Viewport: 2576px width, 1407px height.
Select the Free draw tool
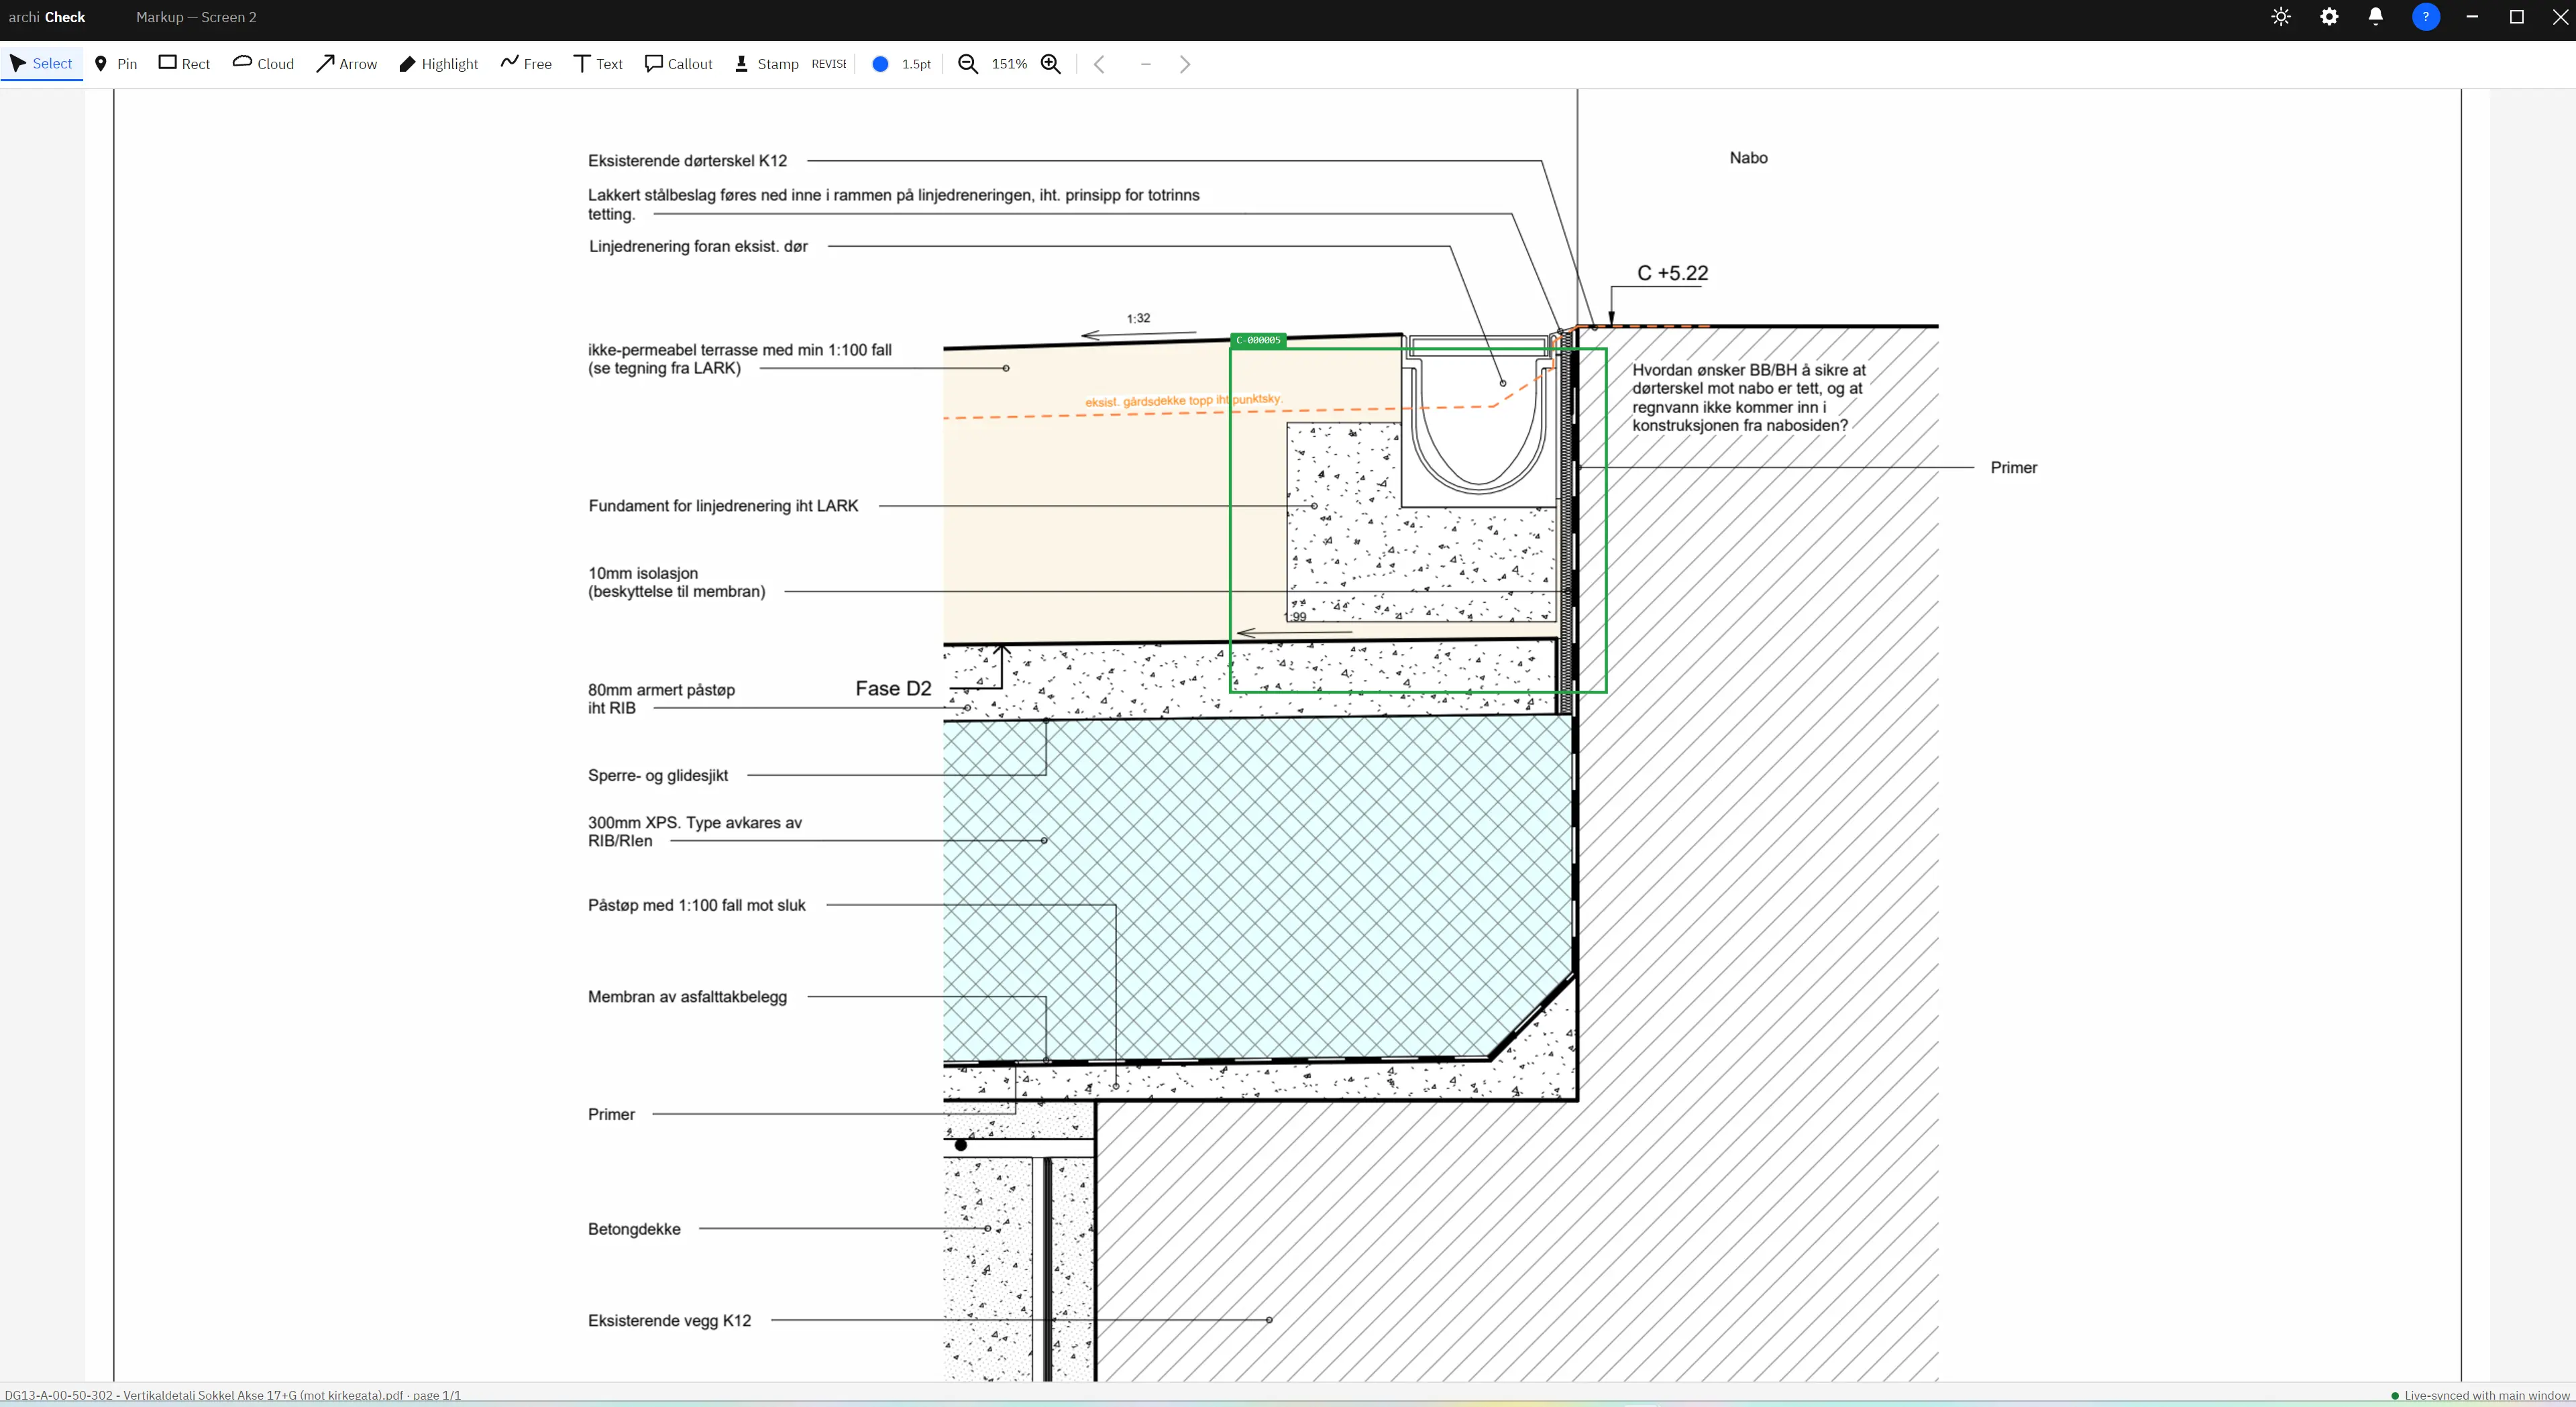[x=527, y=64]
